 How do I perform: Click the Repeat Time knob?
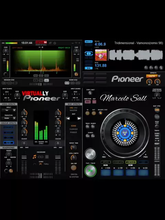[73, 147]
